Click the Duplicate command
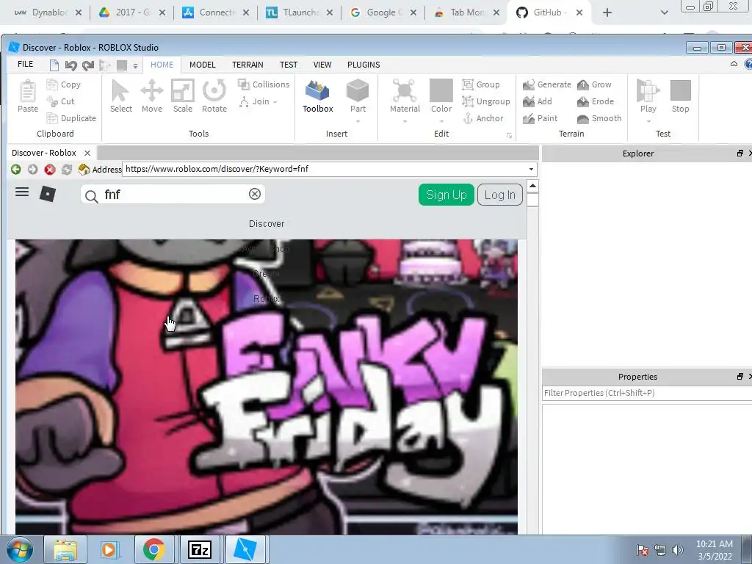 tap(71, 118)
